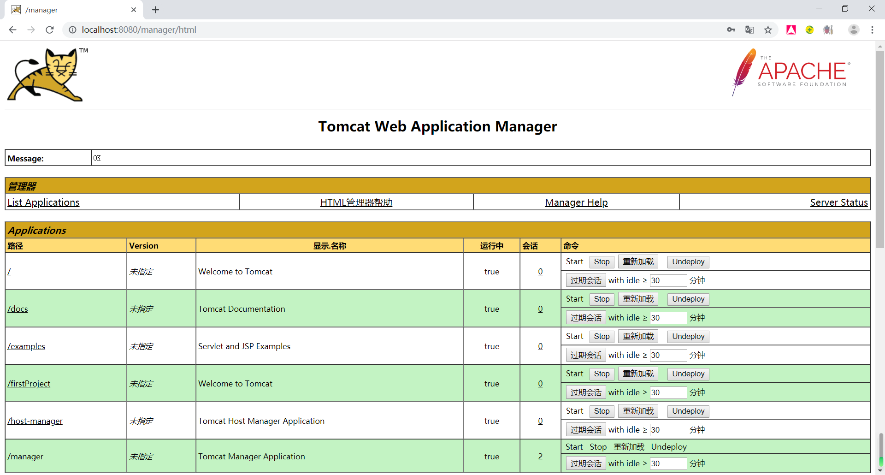Open session count 0 for /docs
The image size is (885, 475).
click(540, 309)
